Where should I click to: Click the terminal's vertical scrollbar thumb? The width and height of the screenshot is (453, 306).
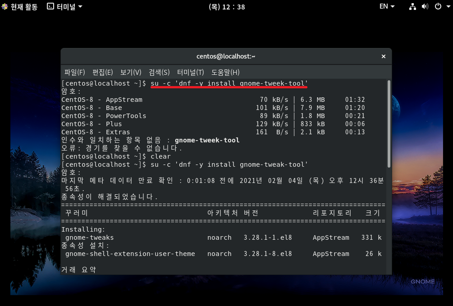[x=389, y=123]
